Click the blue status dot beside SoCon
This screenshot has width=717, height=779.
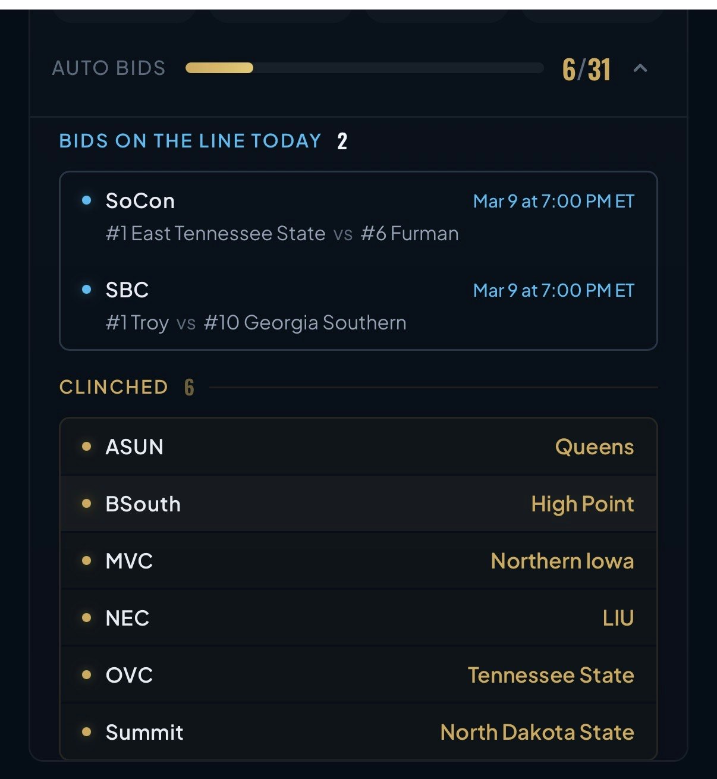coord(87,201)
